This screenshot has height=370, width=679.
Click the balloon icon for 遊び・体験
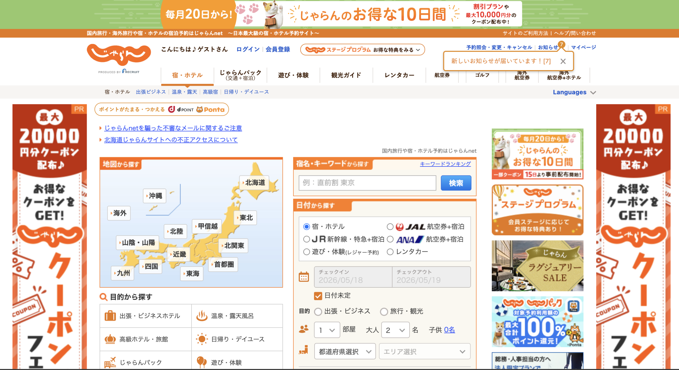click(x=202, y=362)
